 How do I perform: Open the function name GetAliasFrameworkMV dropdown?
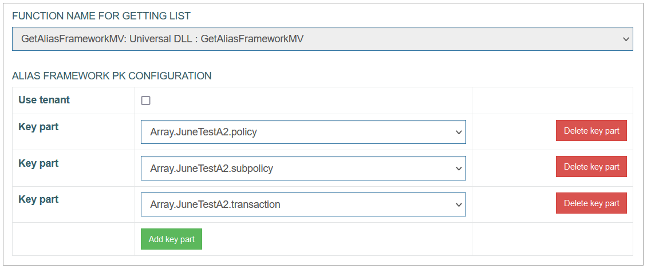click(x=322, y=39)
